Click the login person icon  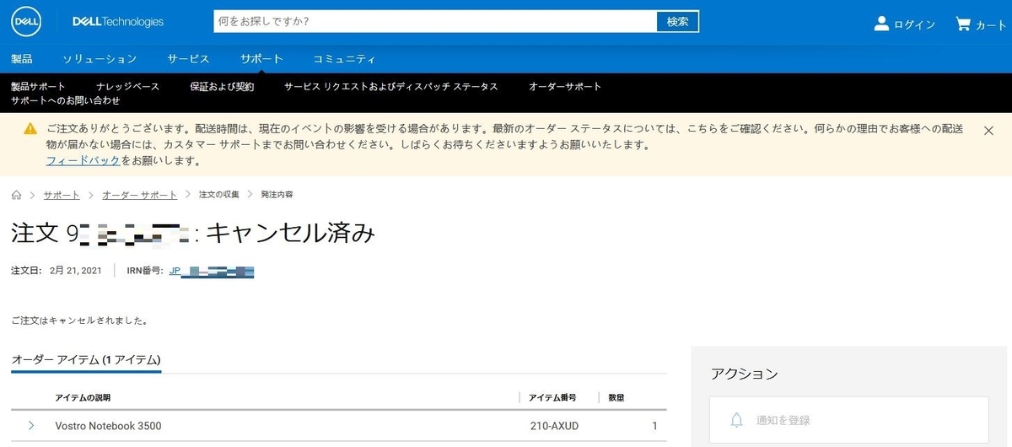point(882,24)
